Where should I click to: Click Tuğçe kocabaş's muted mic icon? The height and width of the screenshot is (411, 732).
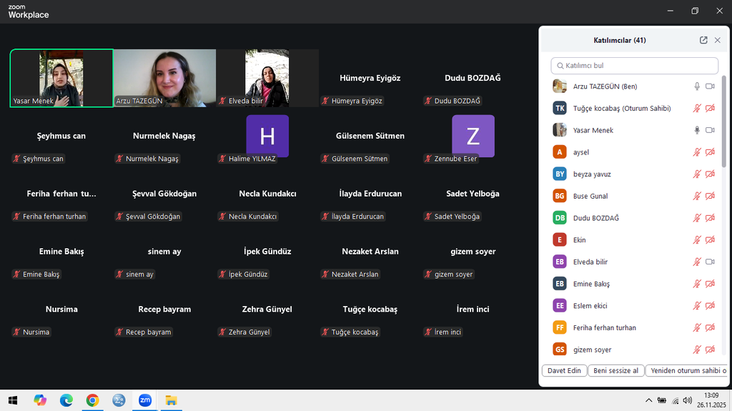pos(697,109)
